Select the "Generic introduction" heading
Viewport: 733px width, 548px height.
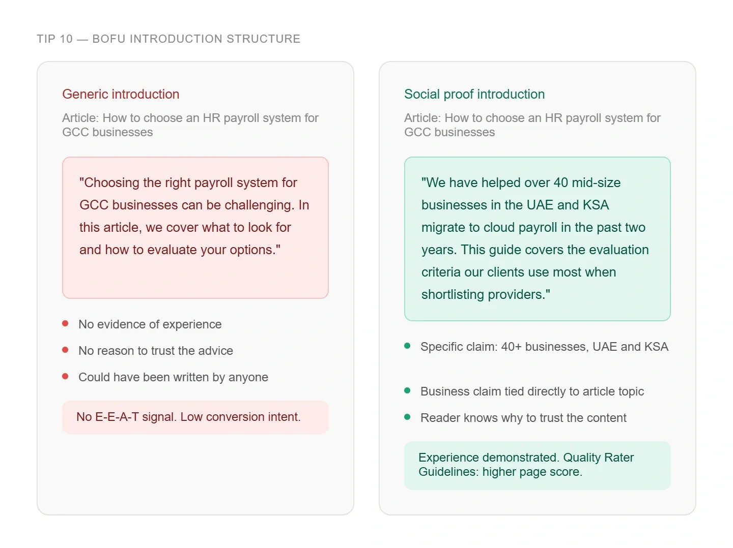121,94
